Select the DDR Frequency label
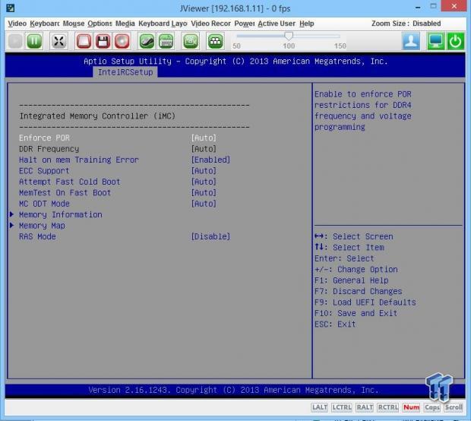 coord(49,149)
